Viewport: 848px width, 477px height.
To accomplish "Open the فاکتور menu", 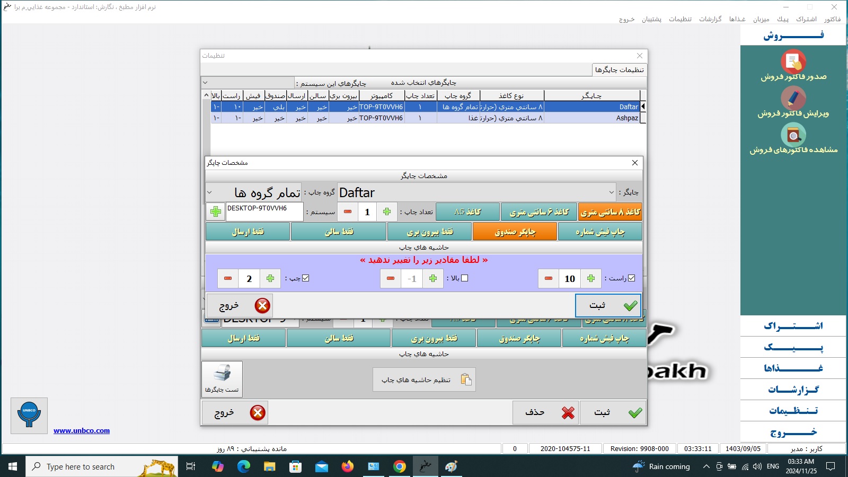I will click(x=832, y=19).
